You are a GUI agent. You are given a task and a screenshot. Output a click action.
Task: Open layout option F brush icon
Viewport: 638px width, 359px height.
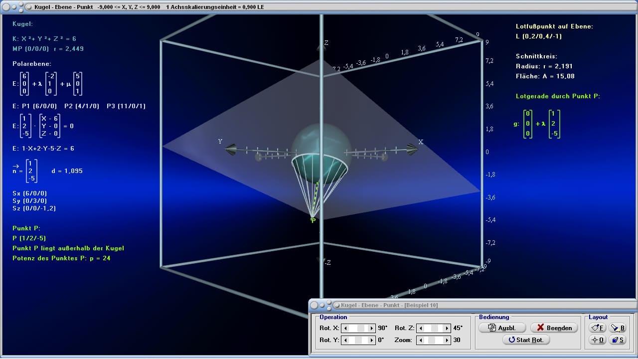(x=597, y=328)
